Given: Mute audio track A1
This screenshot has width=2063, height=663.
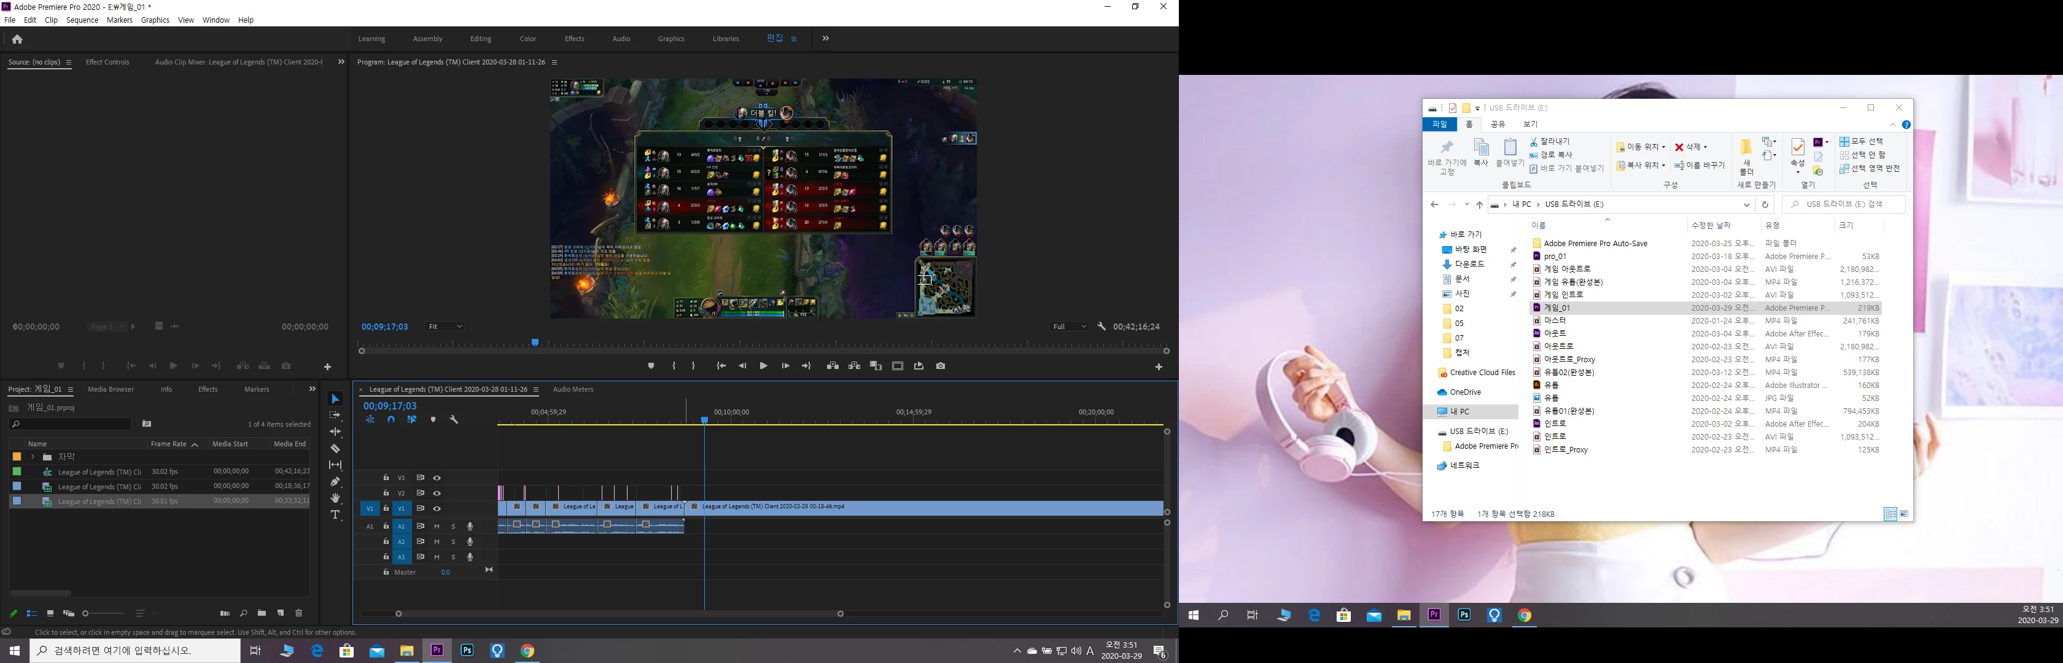Looking at the screenshot, I should pos(437,526).
